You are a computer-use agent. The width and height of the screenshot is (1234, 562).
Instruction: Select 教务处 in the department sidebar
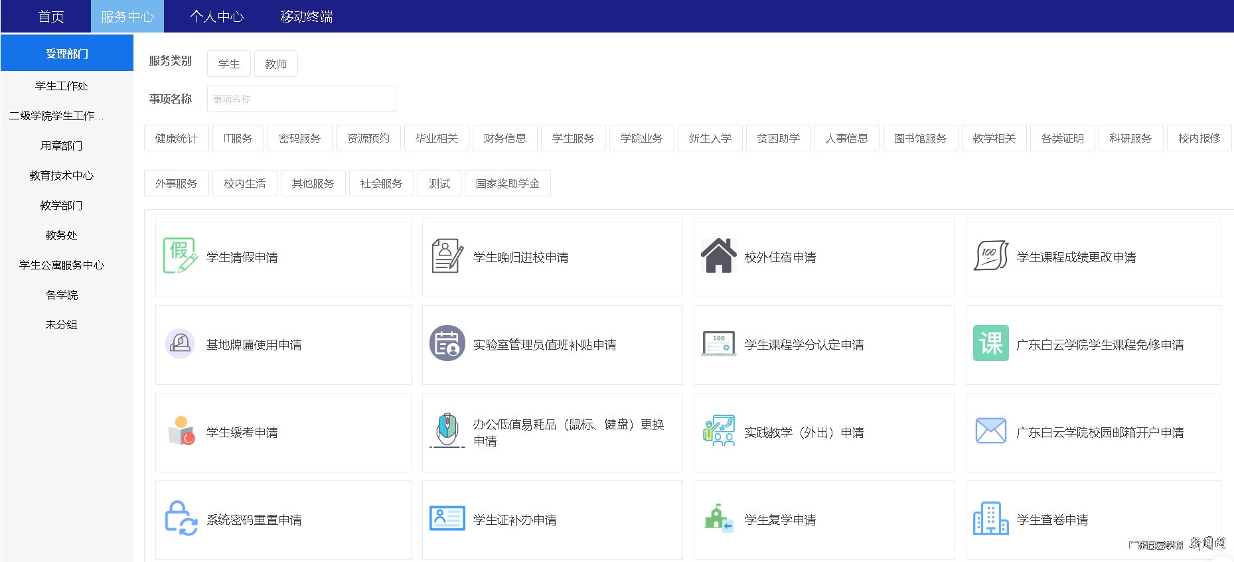point(61,236)
